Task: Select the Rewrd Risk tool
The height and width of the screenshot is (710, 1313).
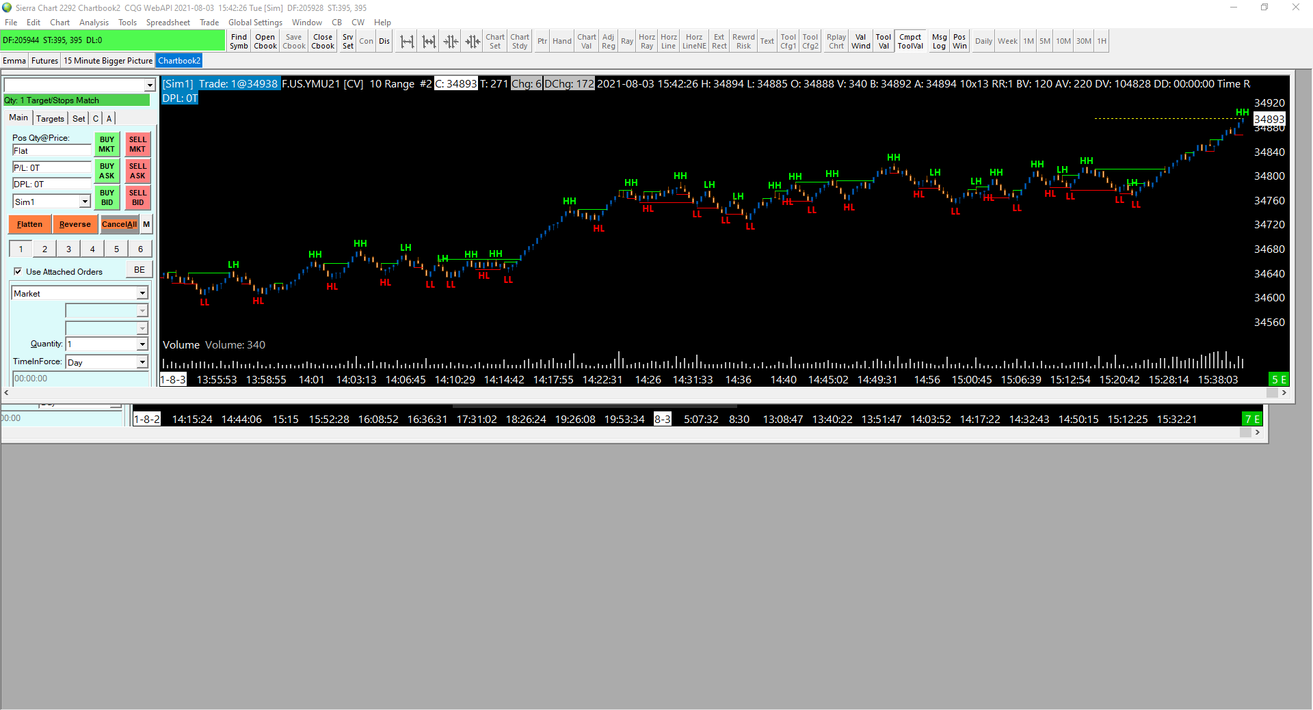Action: [x=743, y=42]
